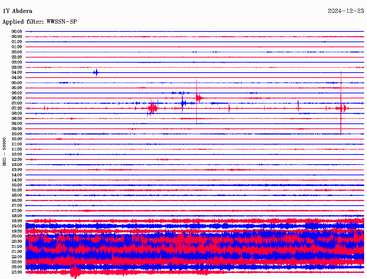367x279 pixels.
Task: Select the 16:30 time label
Action: 17,201
